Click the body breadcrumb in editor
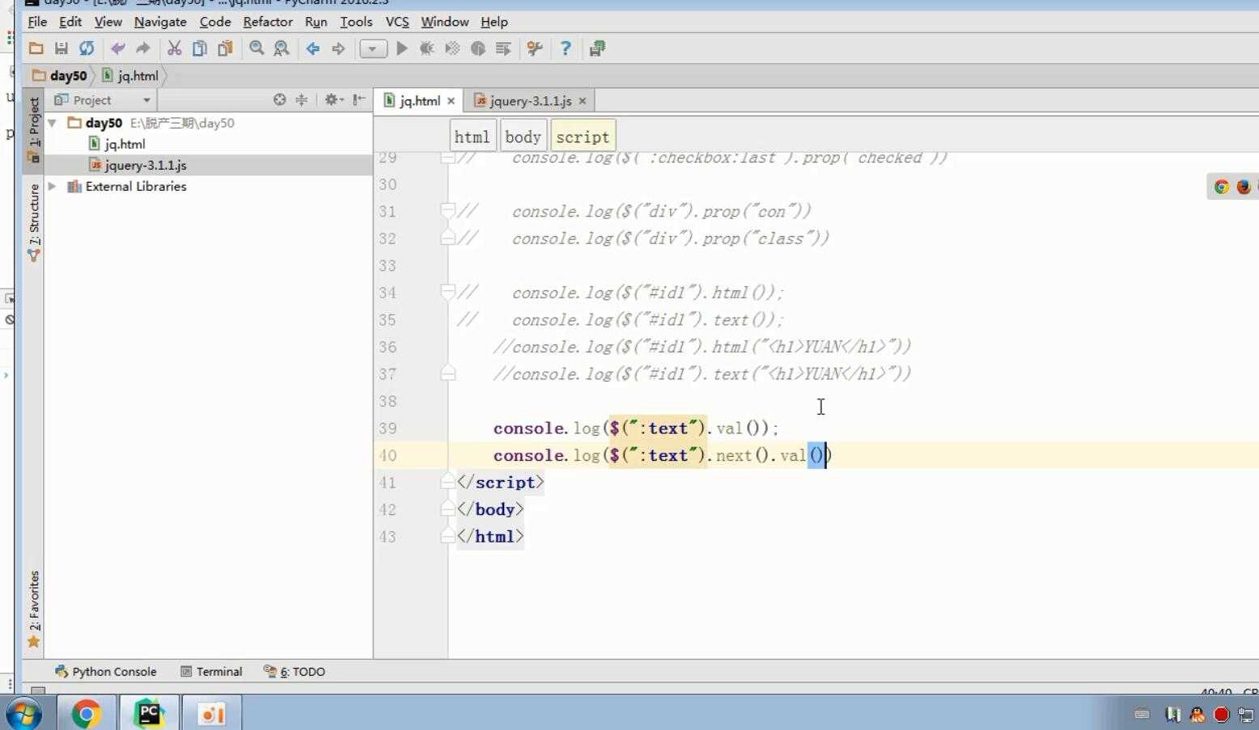Image resolution: width=1259 pixels, height=730 pixels. pos(523,137)
